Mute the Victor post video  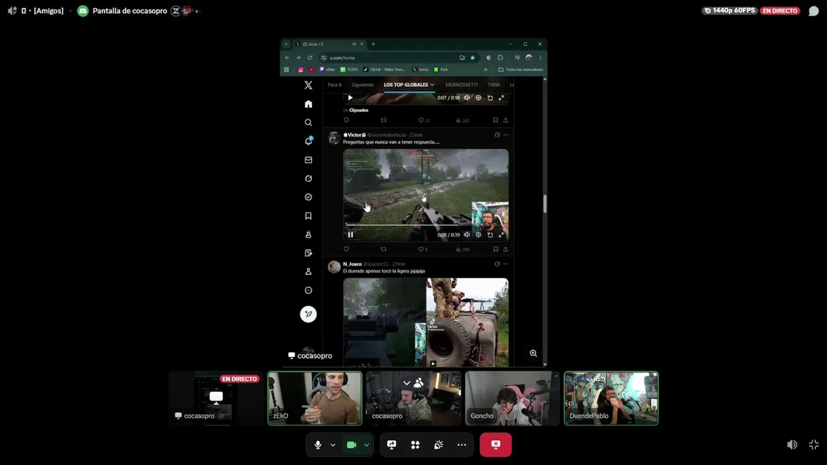[x=466, y=234]
